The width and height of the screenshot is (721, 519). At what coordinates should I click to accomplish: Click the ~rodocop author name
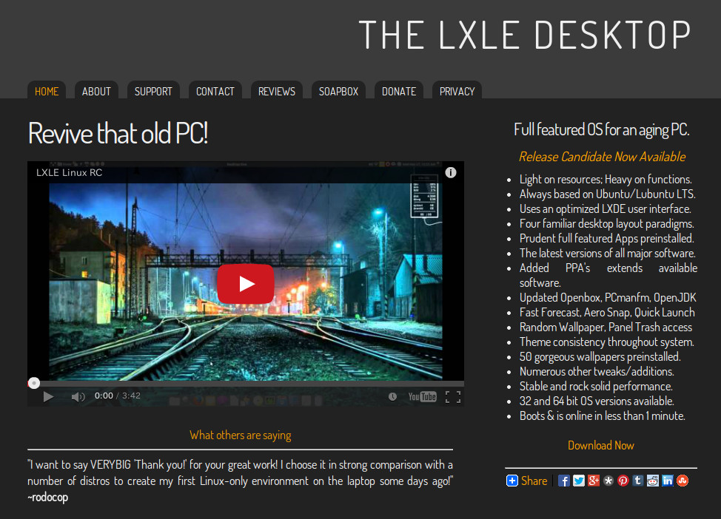coord(48,497)
